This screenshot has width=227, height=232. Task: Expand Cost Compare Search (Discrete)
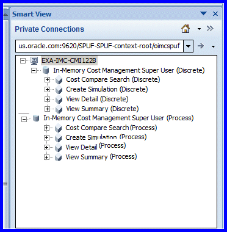[x=47, y=80]
